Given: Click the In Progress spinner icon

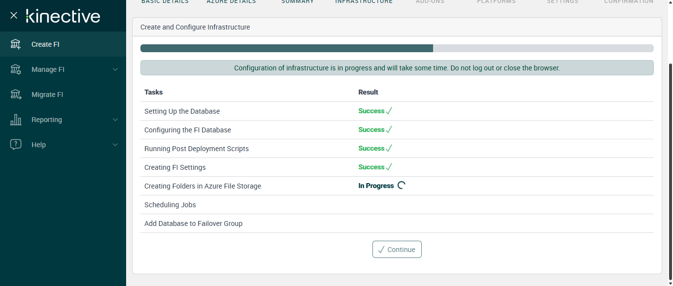Looking at the screenshot, I should (x=401, y=186).
